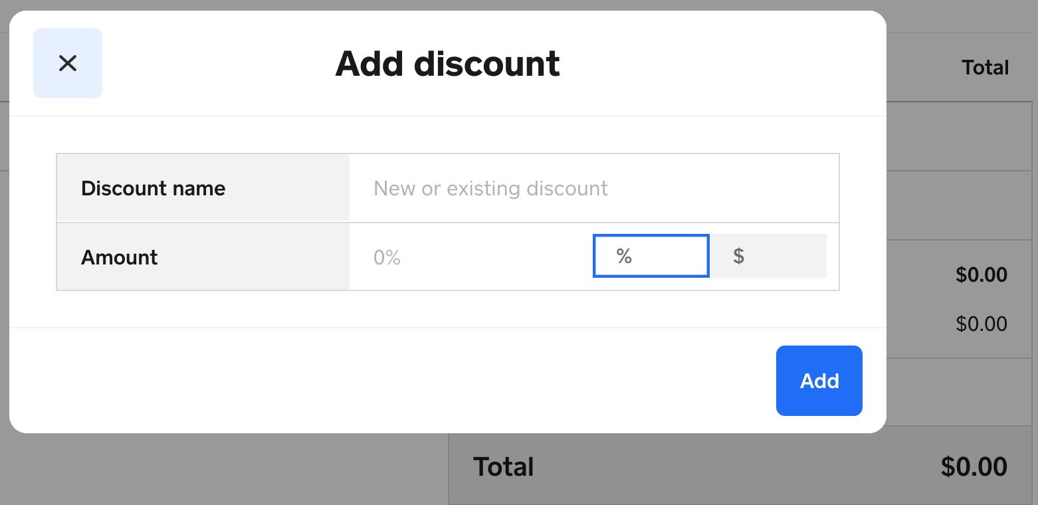Close the Add discount dialog

(68, 63)
